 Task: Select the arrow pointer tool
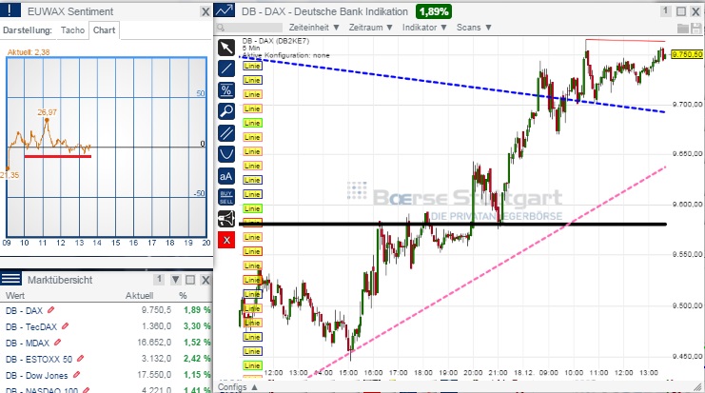(226, 48)
